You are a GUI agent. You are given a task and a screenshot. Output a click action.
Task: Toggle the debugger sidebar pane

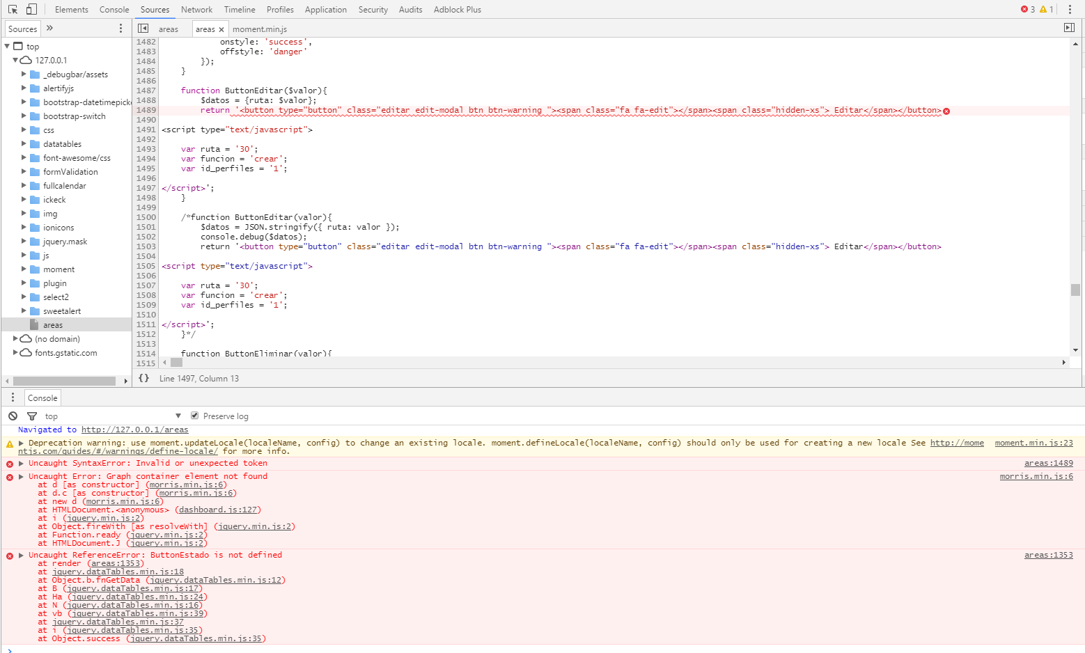1069,28
